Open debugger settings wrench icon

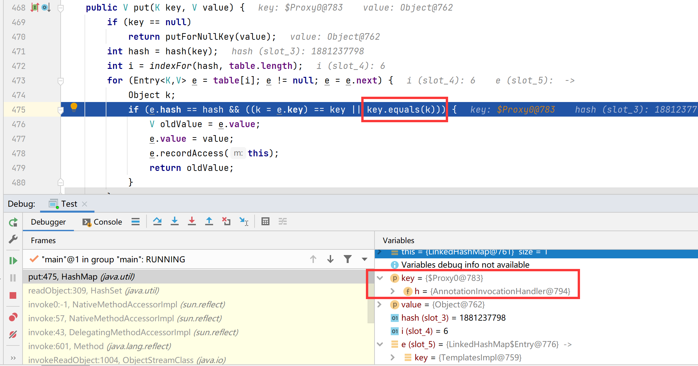click(13, 239)
